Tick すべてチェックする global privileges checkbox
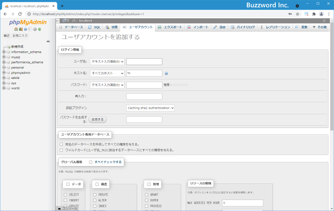The width and height of the screenshot is (334, 211). tap(90, 162)
